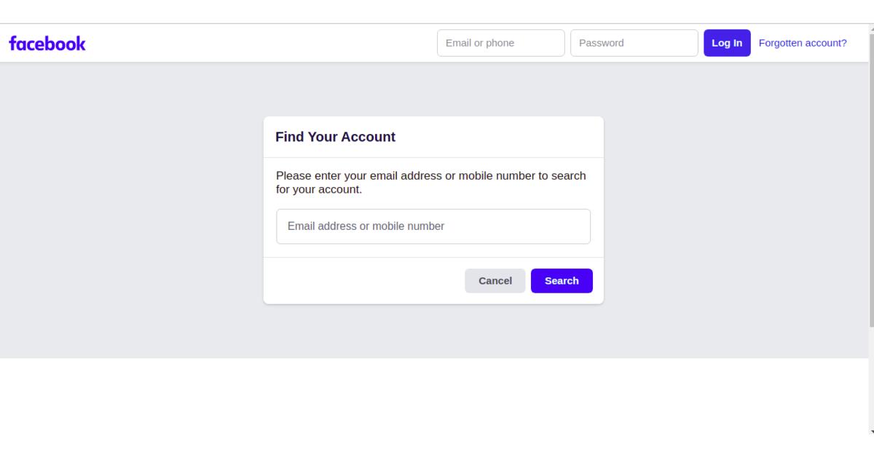Click the Find Your Account heading
Image resolution: width=874 pixels, height=457 pixels.
(x=335, y=137)
